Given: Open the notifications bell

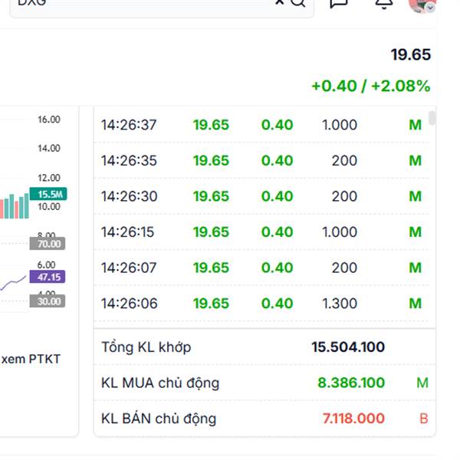Looking at the screenshot, I should pyautogui.click(x=383, y=2).
